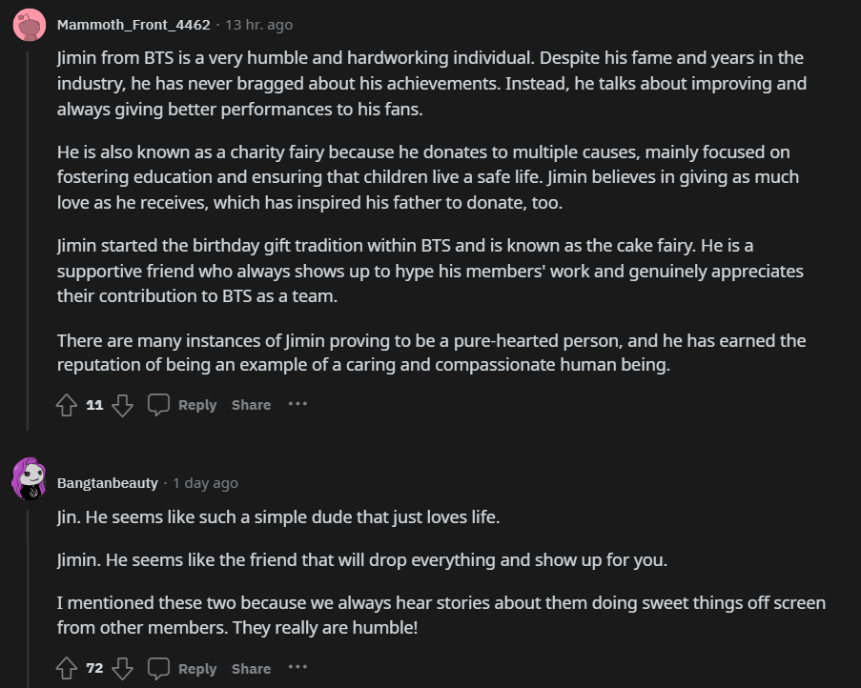Click the vote count 72
Viewport: 861px width, 688px height.
[94, 669]
